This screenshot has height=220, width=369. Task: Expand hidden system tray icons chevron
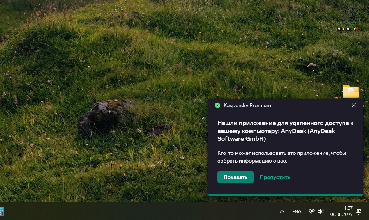point(282,211)
